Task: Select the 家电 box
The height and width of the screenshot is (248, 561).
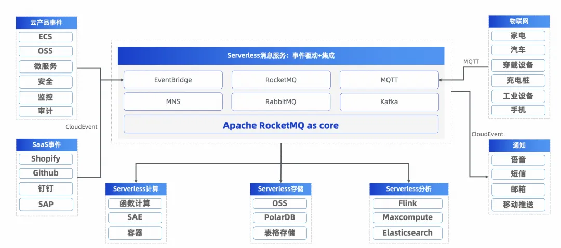Action: coord(518,36)
